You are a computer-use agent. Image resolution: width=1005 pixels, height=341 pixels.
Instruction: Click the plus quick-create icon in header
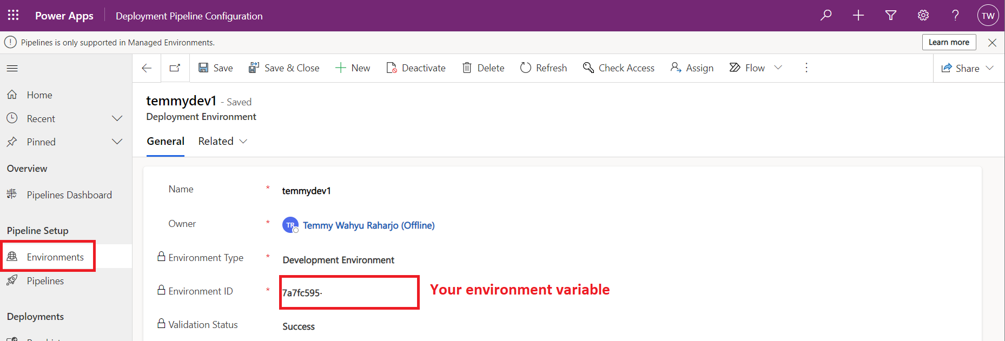pos(858,15)
